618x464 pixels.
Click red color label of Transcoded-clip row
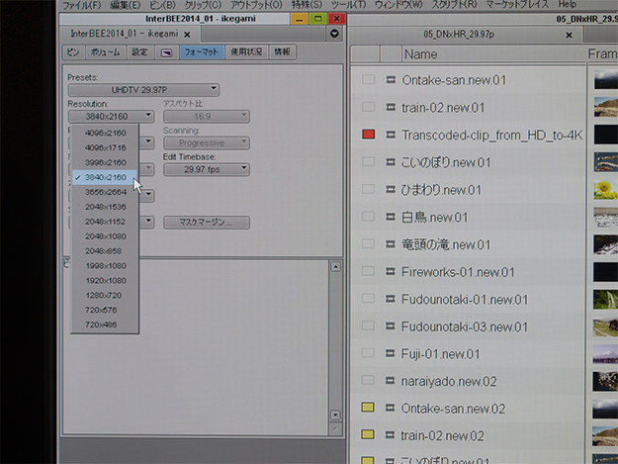point(368,135)
